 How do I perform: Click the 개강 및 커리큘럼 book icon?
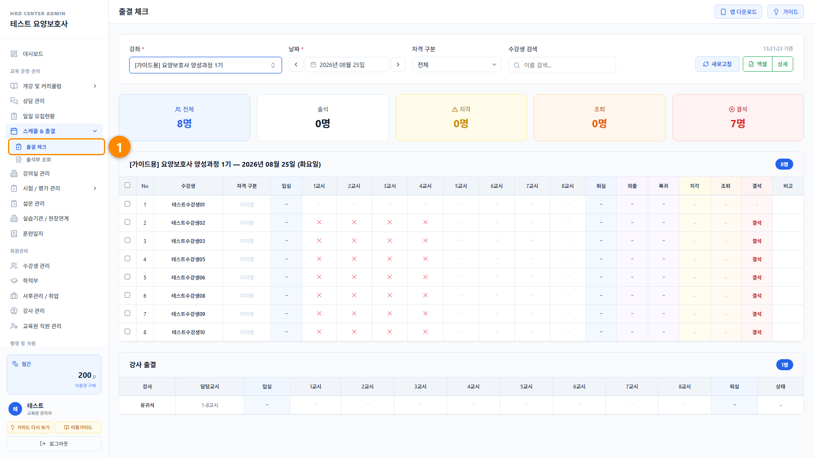[x=14, y=86]
